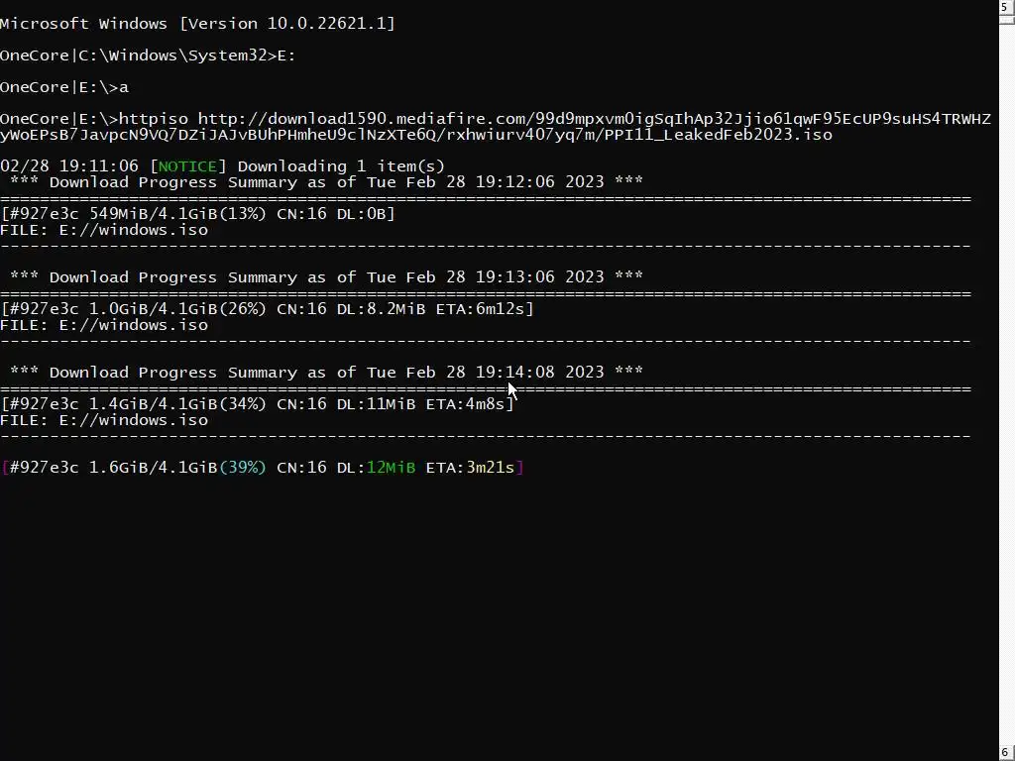Click 'ETA:4m8s' text
Screen dimensions: 1015x761
tap(465, 404)
